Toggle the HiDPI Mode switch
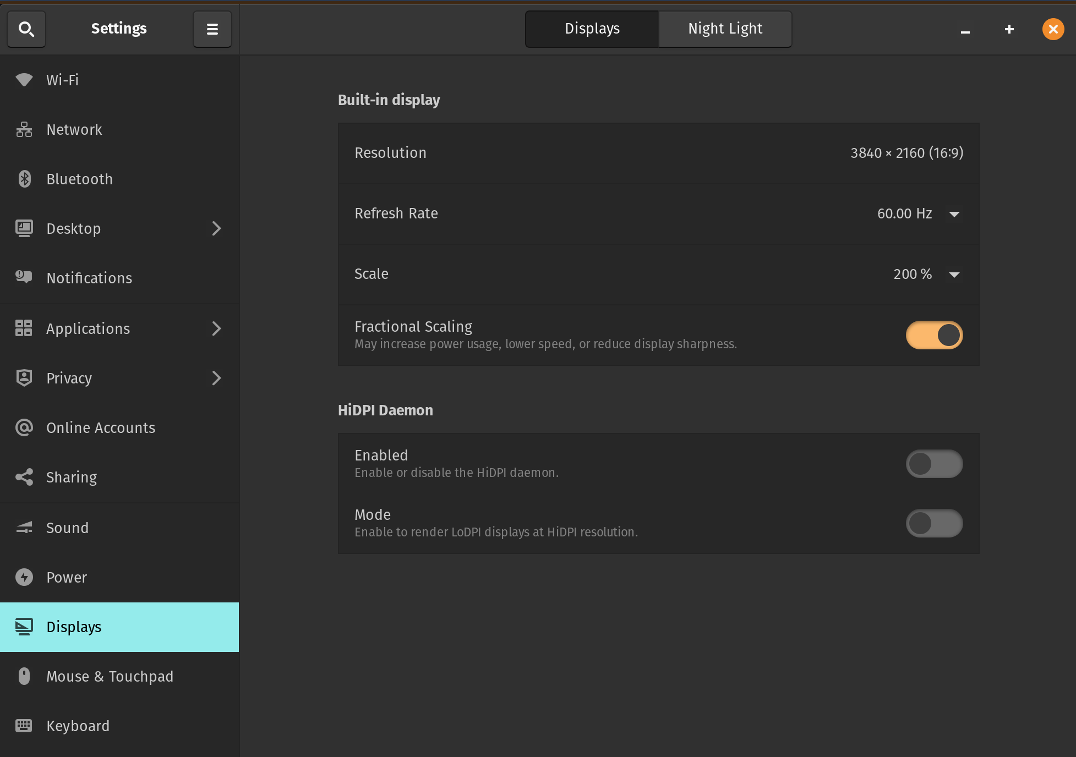Viewport: 1076px width, 757px height. (x=934, y=523)
